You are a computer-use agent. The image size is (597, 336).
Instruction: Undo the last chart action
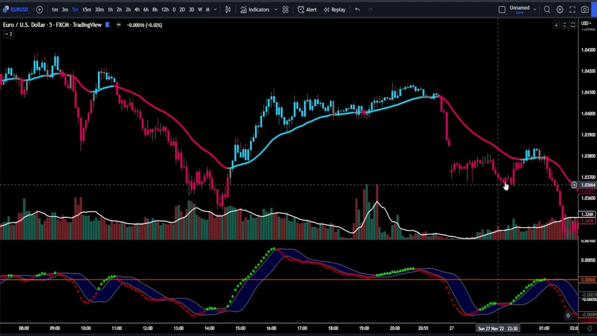[357, 9]
